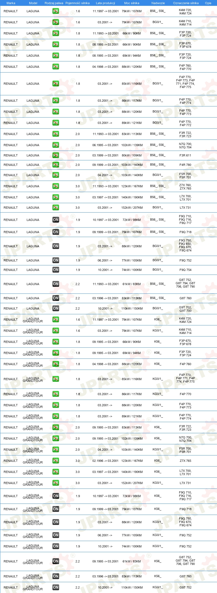
Task: Click PB icon in Laguna Grandtour K56_ 1.6 row
Action: [x=55, y=320]
